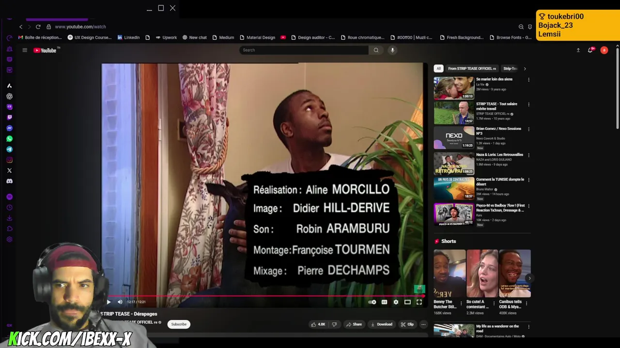Open options for Brian Gomez Nexo Sessions
The image size is (620, 348).
528,130
